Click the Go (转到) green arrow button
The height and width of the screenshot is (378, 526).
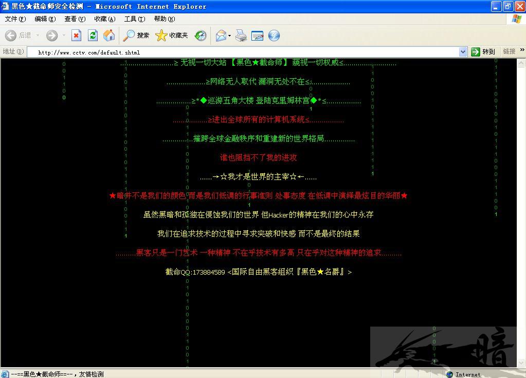pos(483,51)
